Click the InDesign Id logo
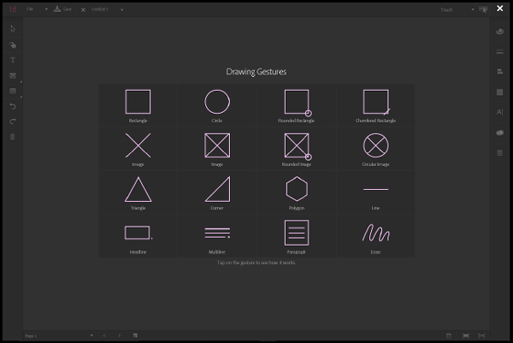The height and width of the screenshot is (343, 513). [13, 9]
